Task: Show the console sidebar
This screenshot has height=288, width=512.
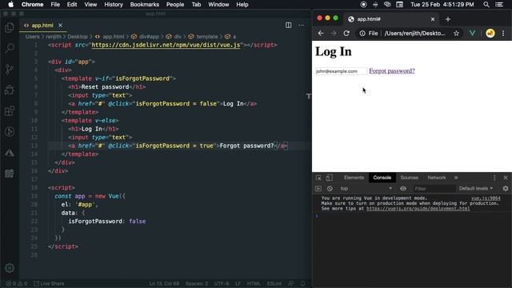Action: [x=318, y=189]
